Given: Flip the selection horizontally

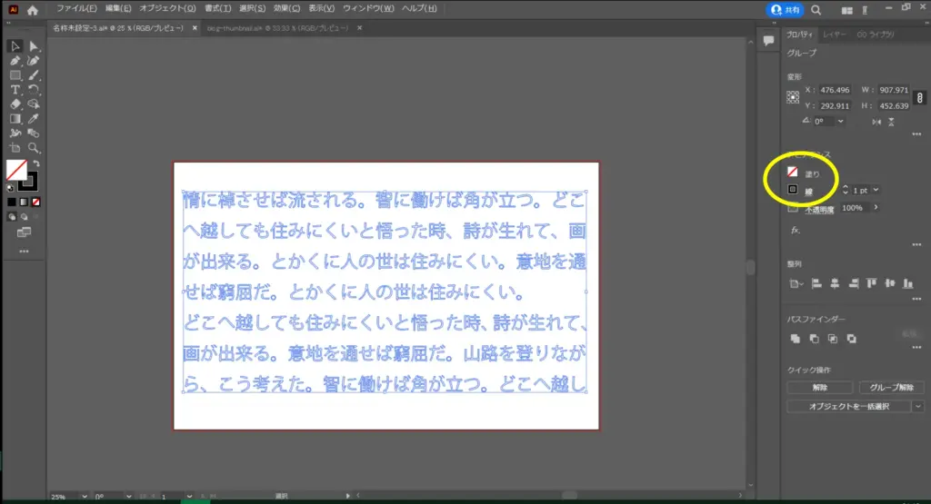Looking at the screenshot, I should [876, 122].
